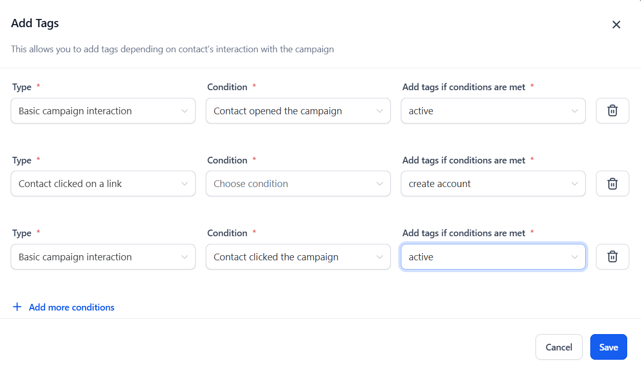Open 'active' tags dropdown next to 'Contact opened the campaign'
The width and height of the screenshot is (641, 372).
point(493,111)
